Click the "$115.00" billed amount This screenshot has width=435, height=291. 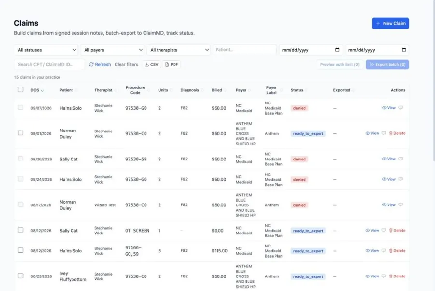tap(219, 251)
